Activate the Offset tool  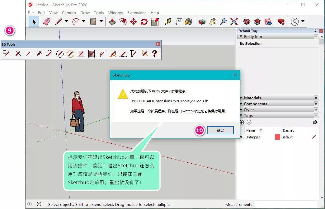pos(123,22)
